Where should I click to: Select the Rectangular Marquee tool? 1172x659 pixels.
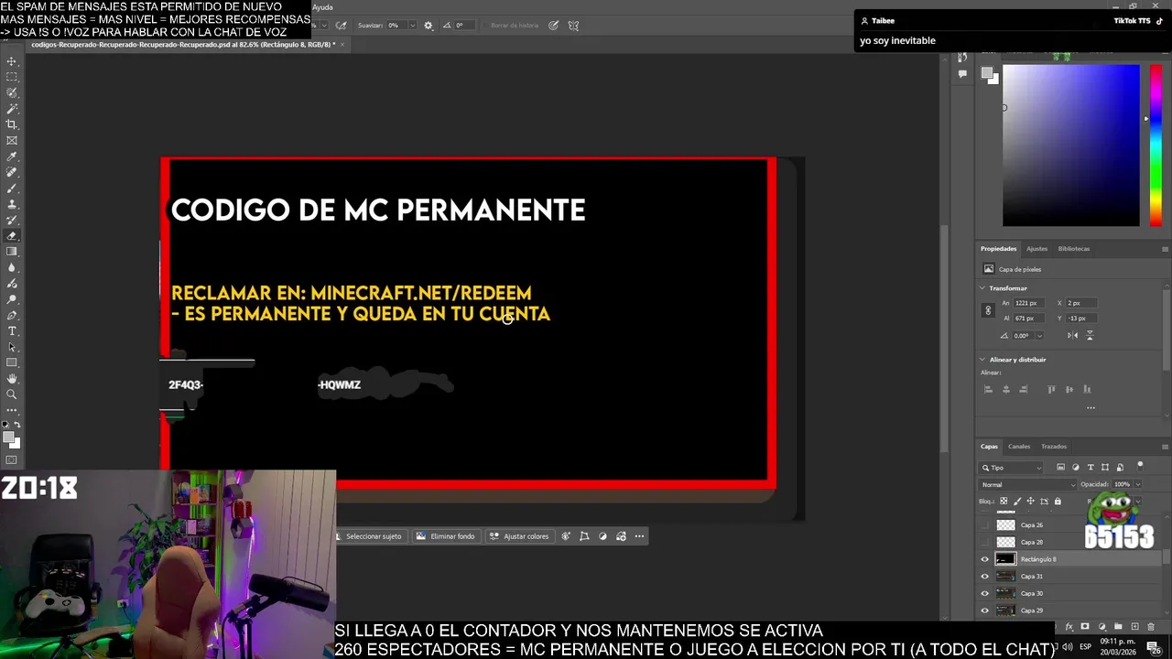pyautogui.click(x=12, y=77)
